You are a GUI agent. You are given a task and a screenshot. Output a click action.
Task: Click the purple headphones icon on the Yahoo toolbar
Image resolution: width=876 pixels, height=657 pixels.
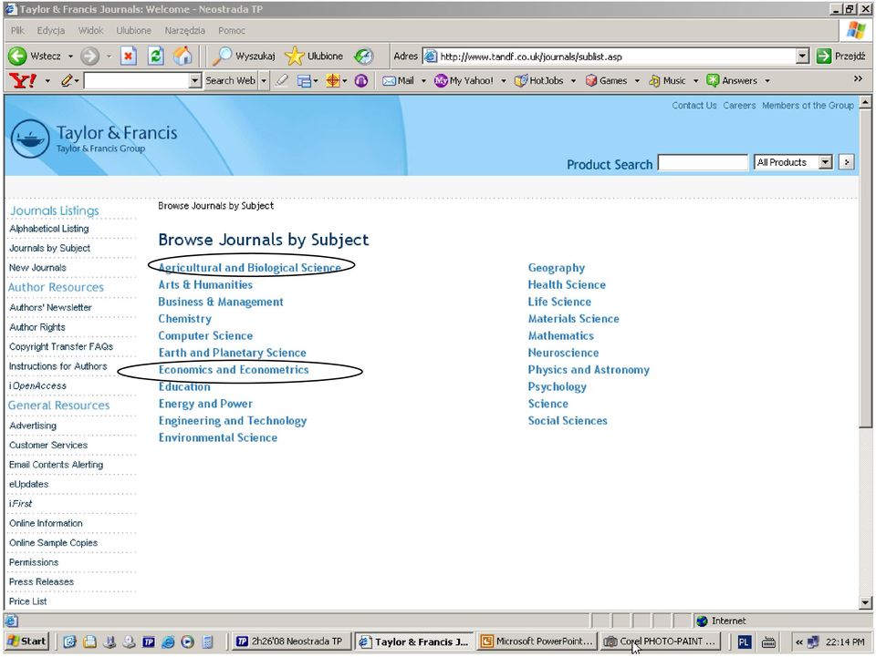click(x=361, y=81)
